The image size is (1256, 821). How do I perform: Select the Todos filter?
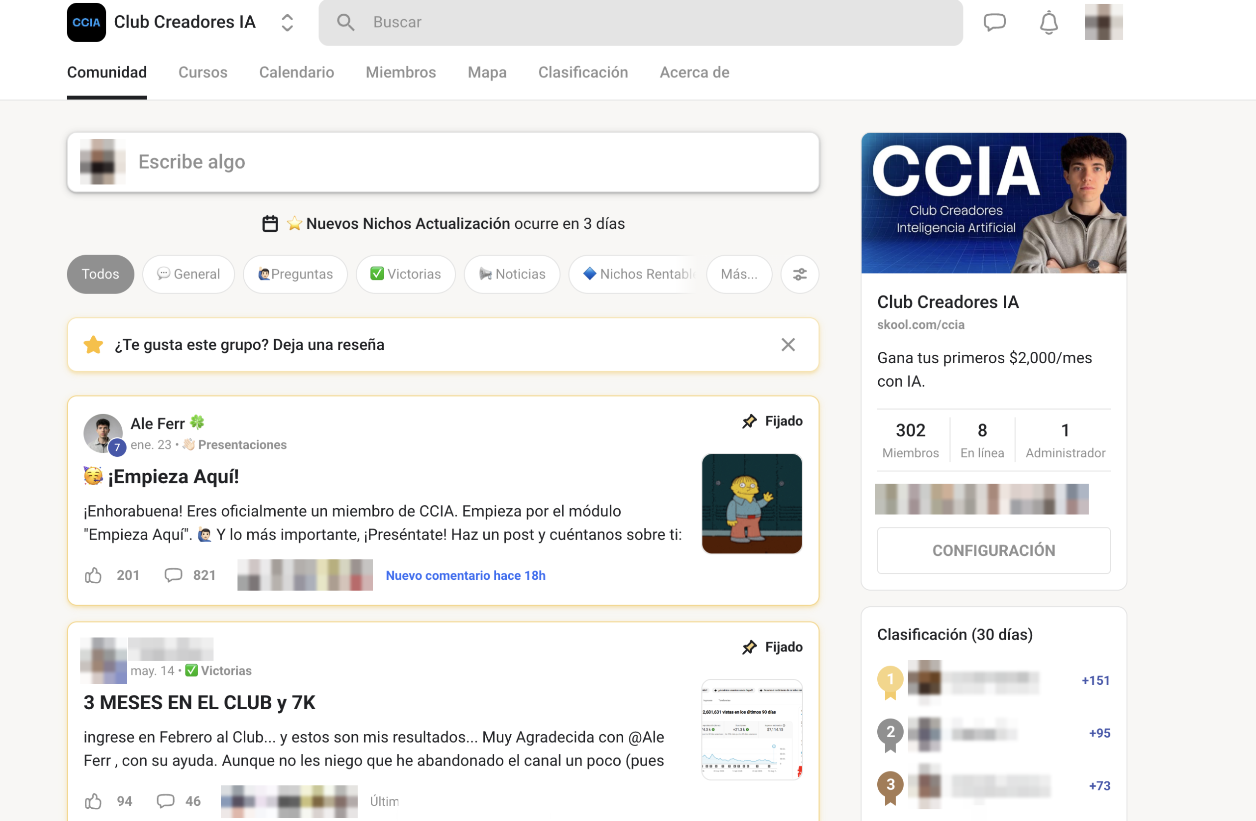click(x=100, y=274)
